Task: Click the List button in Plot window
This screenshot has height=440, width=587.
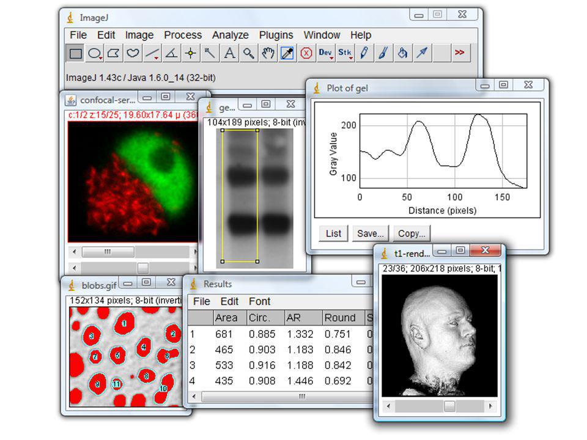Action: tap(333, 233)
